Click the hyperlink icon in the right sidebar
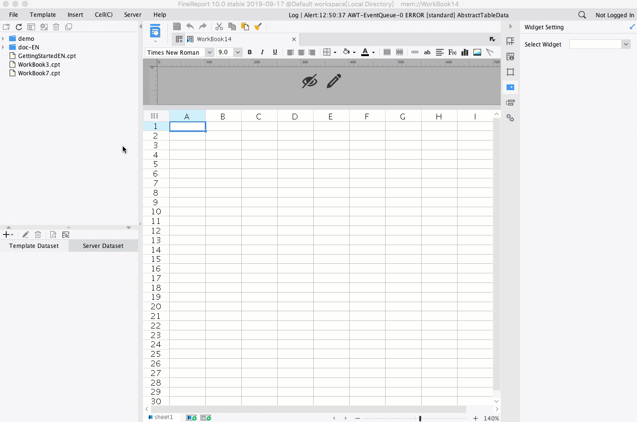The image size is (637, 422). click(510, 118)
